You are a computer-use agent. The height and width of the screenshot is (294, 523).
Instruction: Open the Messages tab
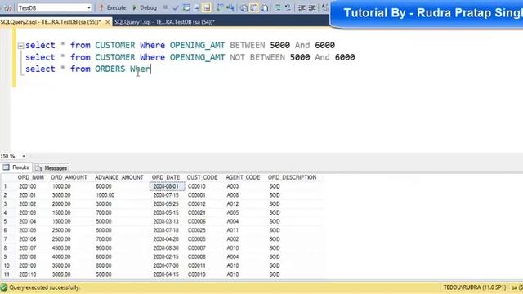click(51, 168)
